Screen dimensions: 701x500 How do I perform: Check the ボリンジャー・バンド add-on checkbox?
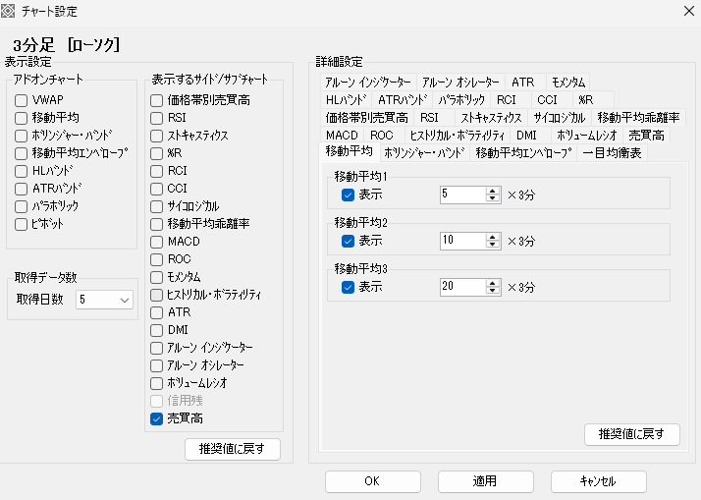click(x=22, y=136)
